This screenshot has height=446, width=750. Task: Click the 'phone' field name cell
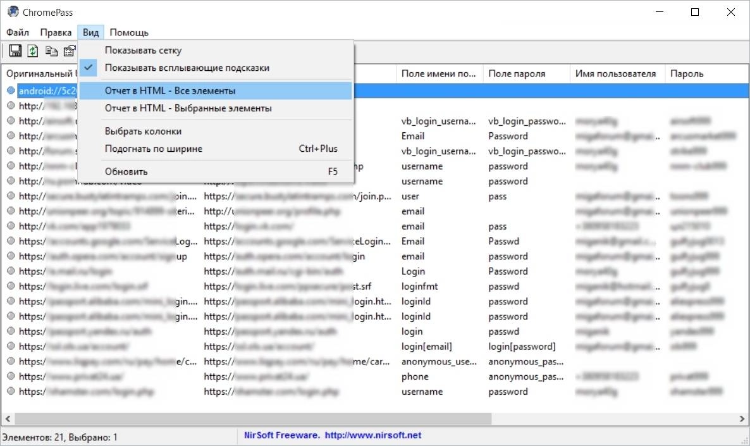coord(415,376)
